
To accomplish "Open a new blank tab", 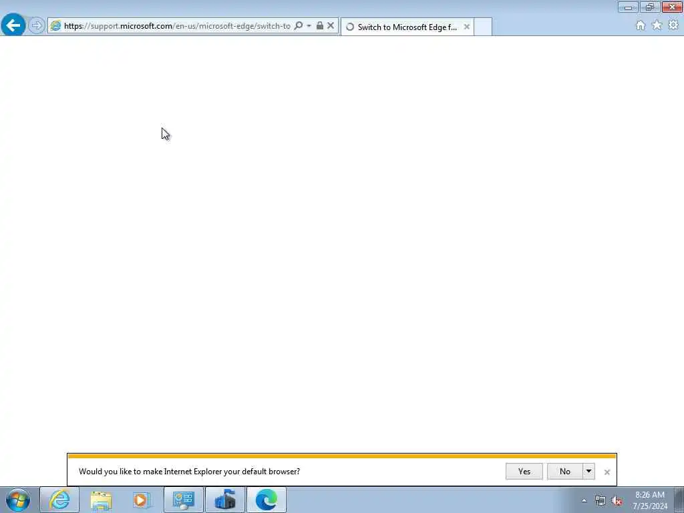I will tap(483, 27).
